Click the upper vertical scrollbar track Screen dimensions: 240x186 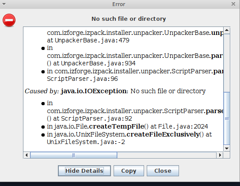click(x=227, y=63)
